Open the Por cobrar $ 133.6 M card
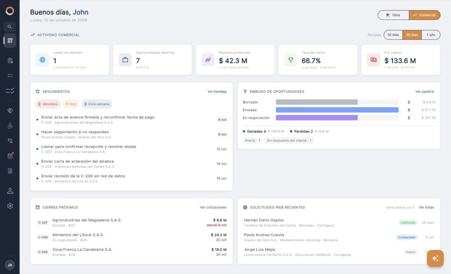This screenshot has width=451, height=274. pos(401,60)
